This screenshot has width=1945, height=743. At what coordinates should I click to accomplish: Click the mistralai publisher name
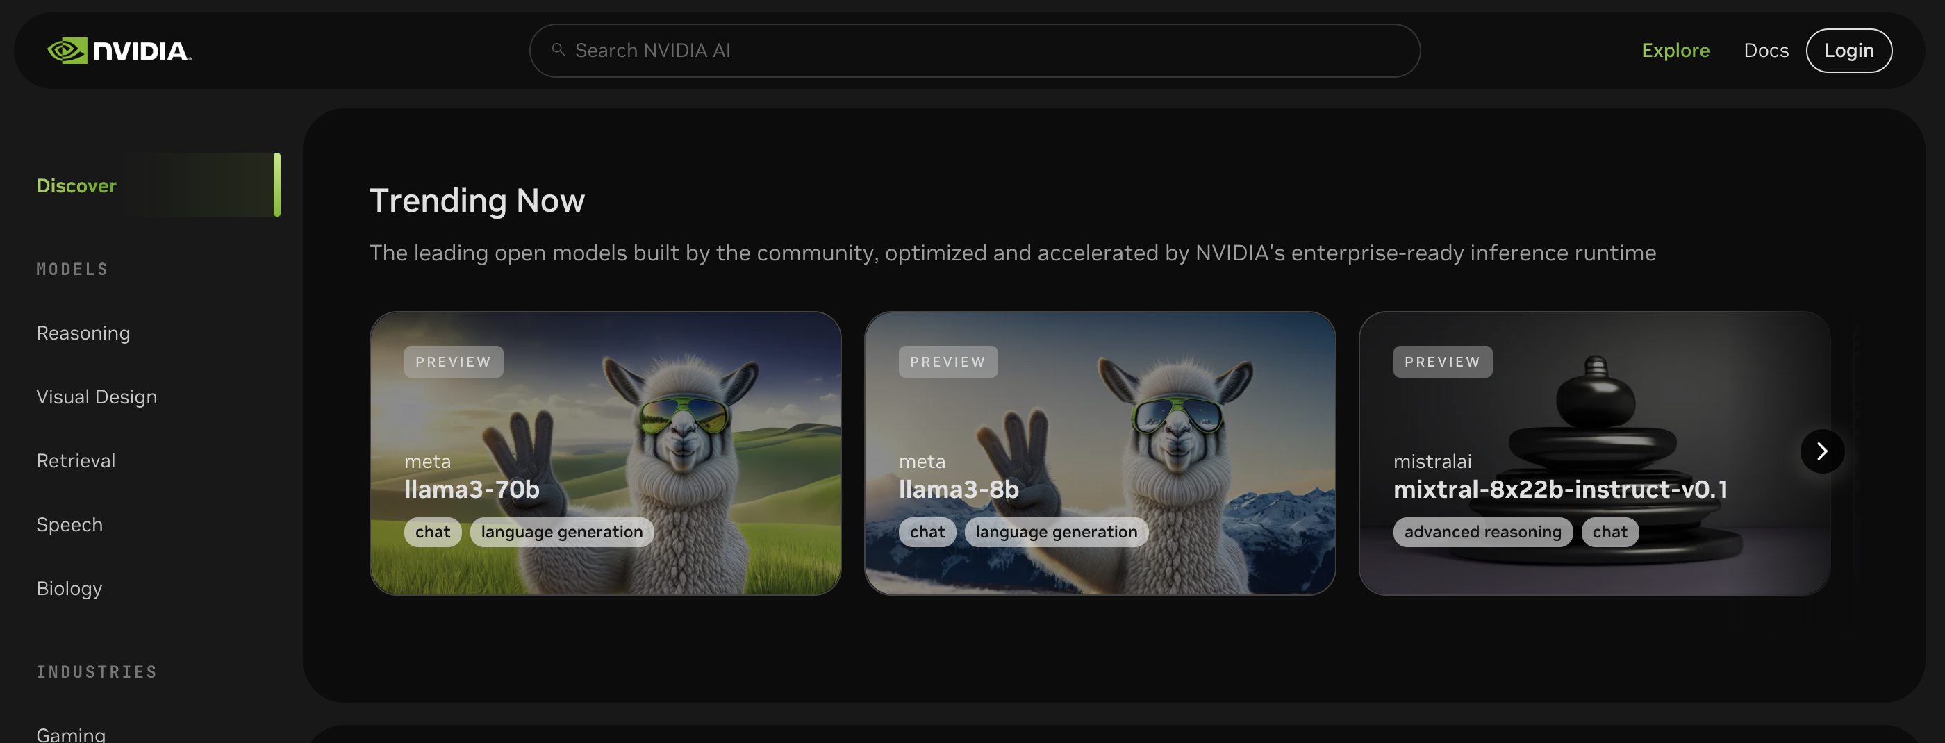click(1432, 460)
